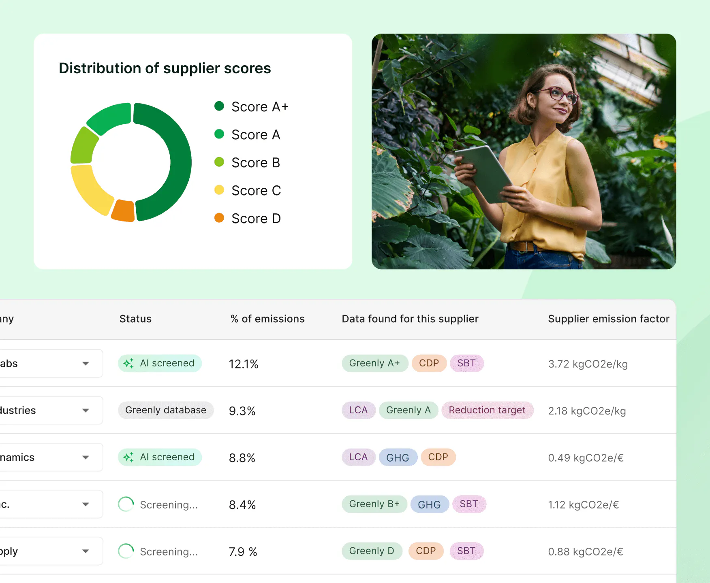This screenshot has width=710, height=583.
Task: Click the Screening... text in 8.4% row
Action: coord(169,505)
